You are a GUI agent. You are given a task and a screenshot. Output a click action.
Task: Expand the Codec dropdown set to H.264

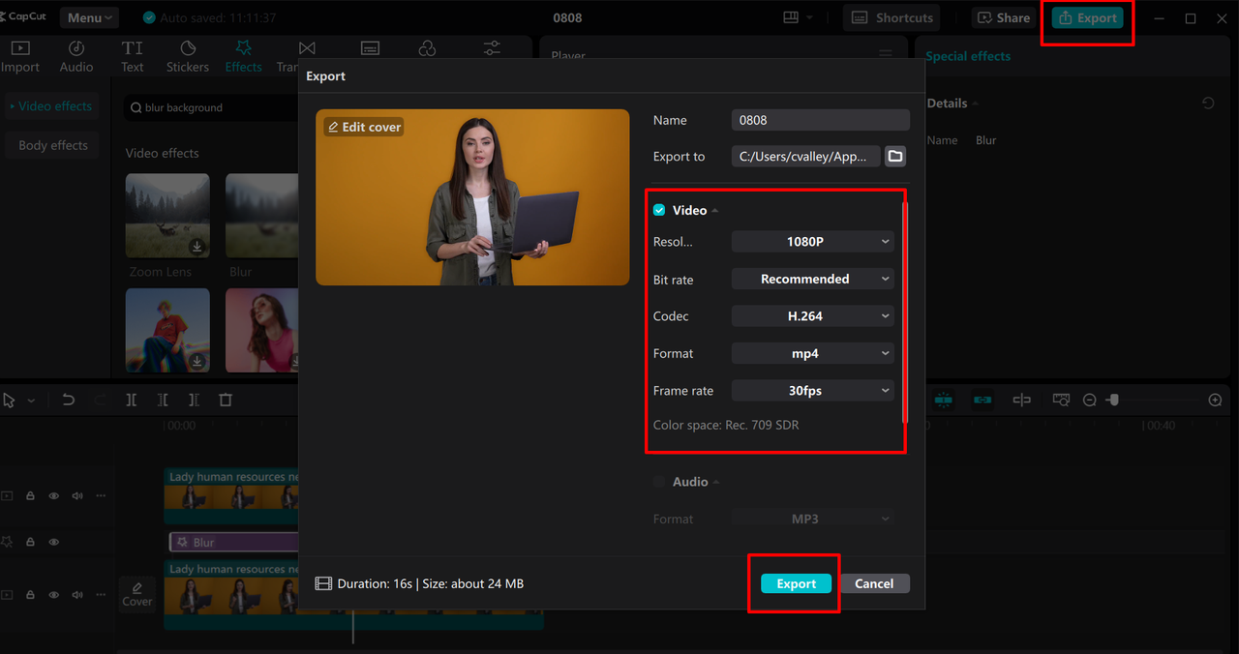pos(812,316)
